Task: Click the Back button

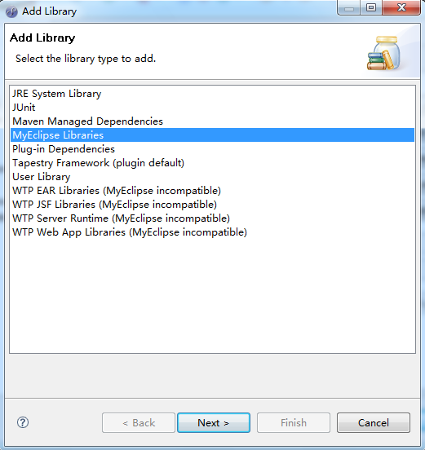Action: [x=139, y=423]
